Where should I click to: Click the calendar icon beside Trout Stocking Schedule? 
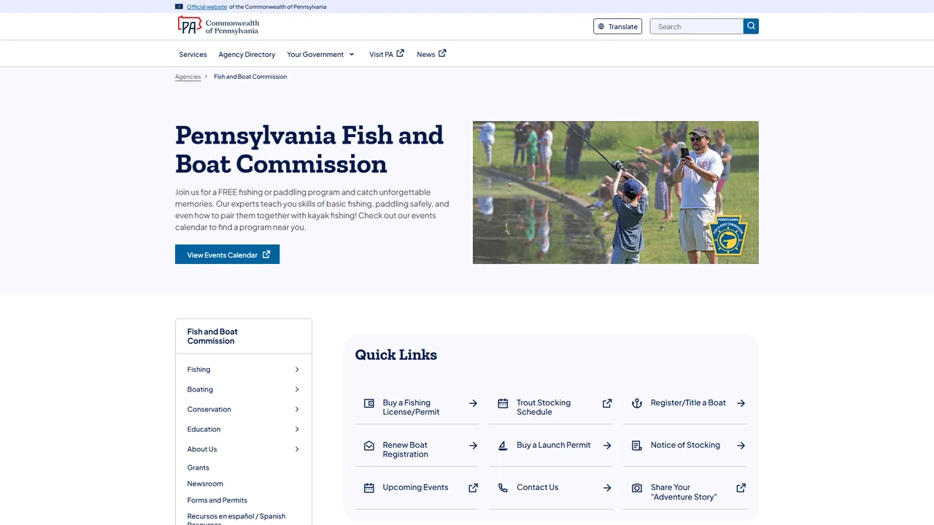(x=503, y=403)
